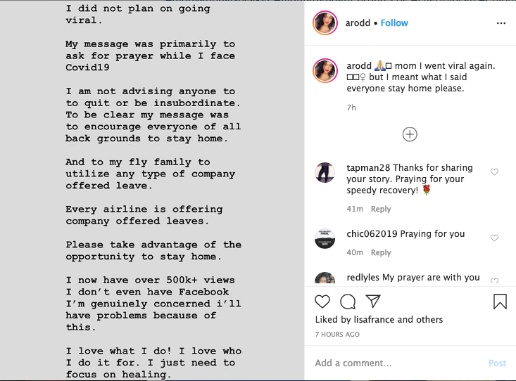View chic062019's profile avatar
The height and width of the screenshot is (381, 516).
pos(325,238)
